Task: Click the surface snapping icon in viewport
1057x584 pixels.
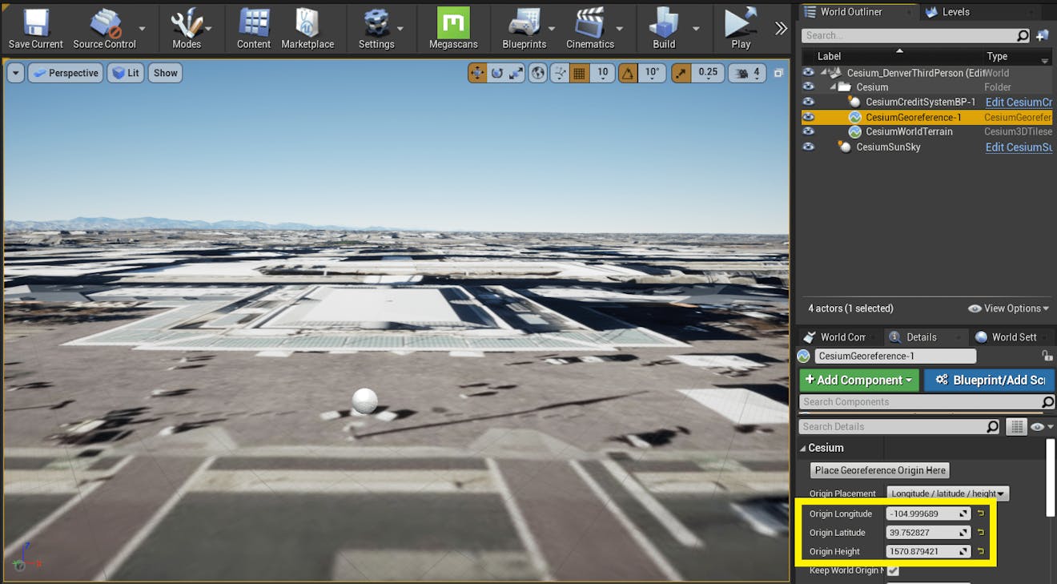Action: click(559, 73)
